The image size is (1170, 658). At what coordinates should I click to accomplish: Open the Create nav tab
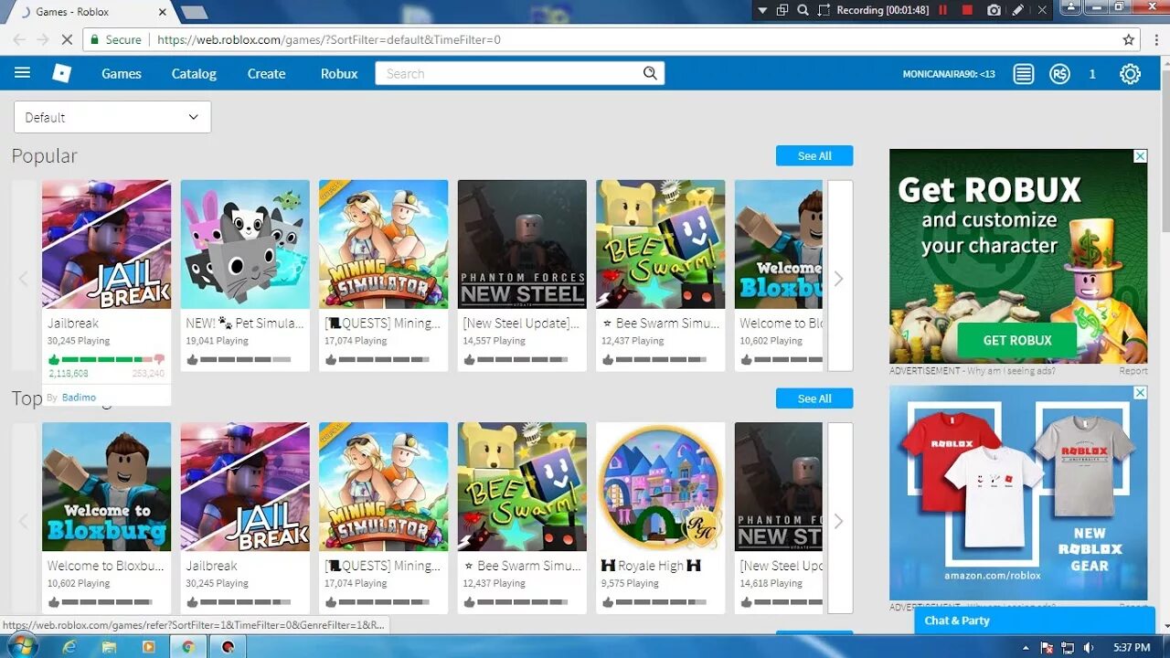266,74
